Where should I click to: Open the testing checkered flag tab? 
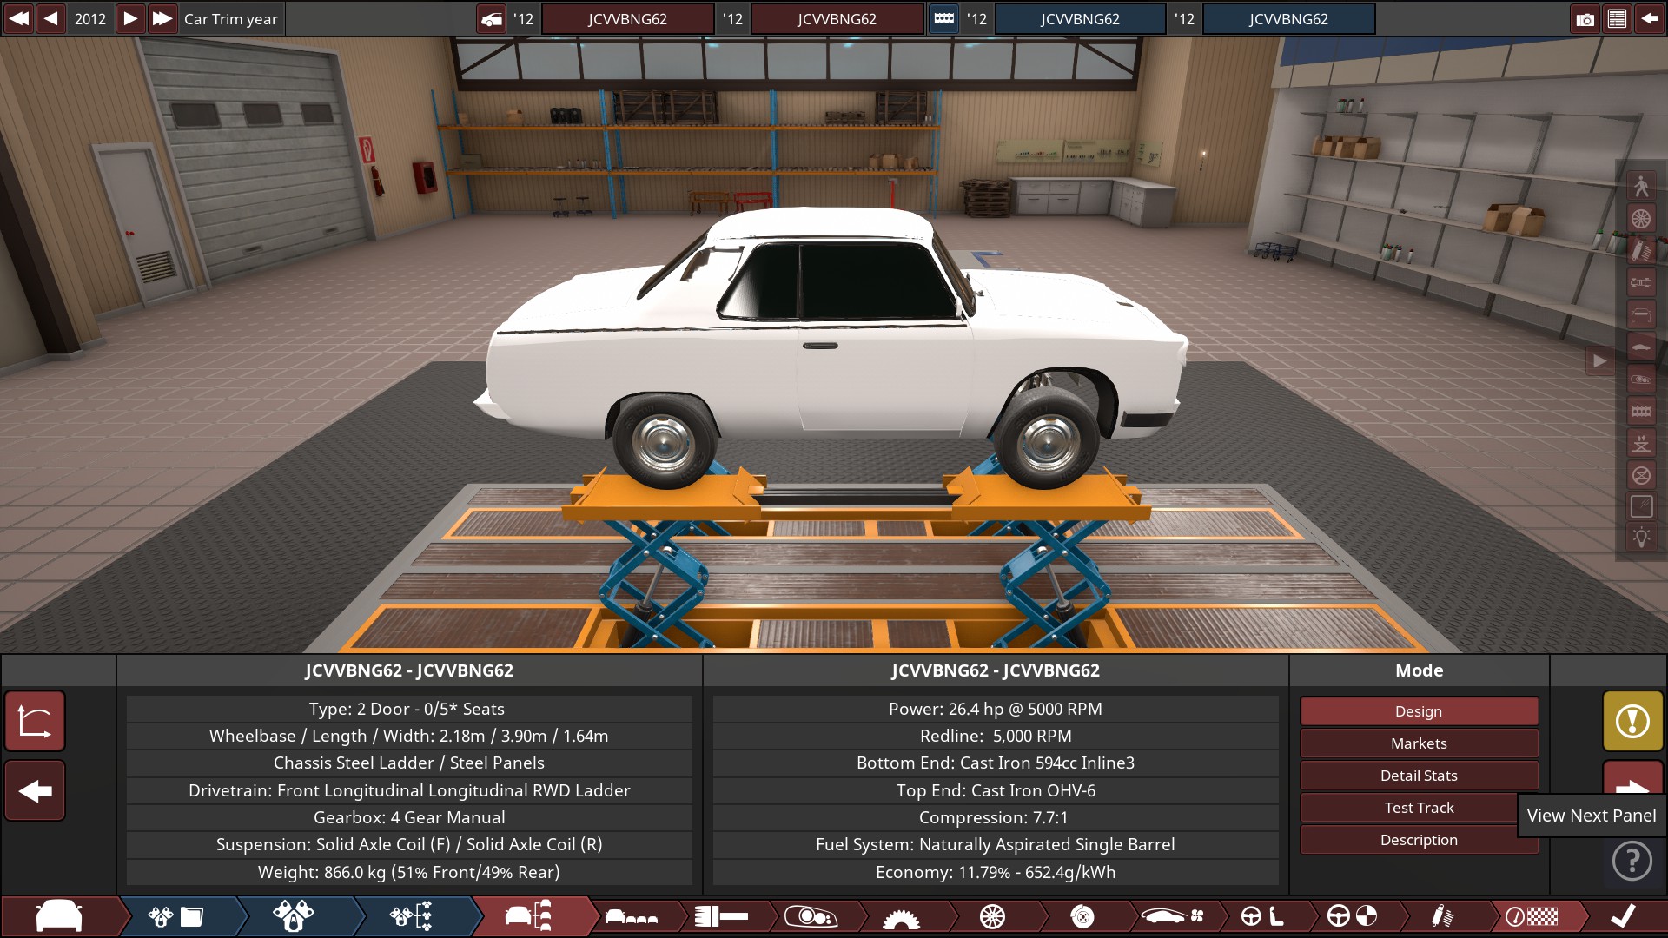pyautogui.click(x=1532, y=916)
